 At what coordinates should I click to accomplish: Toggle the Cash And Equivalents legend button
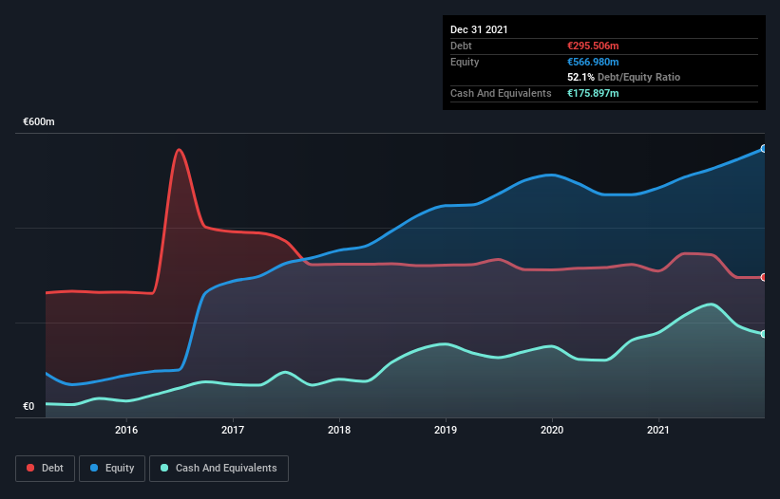[219, 469]
